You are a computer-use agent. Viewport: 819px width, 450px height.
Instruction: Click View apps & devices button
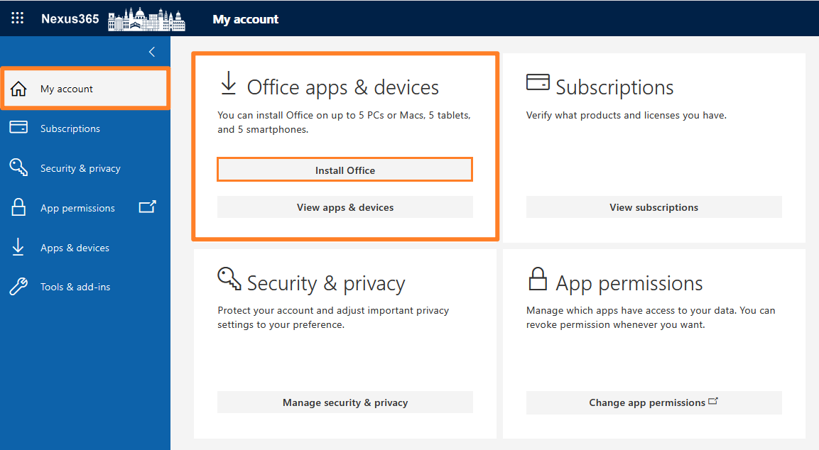point(345,207)
